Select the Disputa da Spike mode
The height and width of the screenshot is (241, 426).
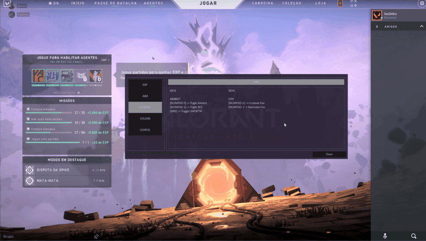[67, 170]
